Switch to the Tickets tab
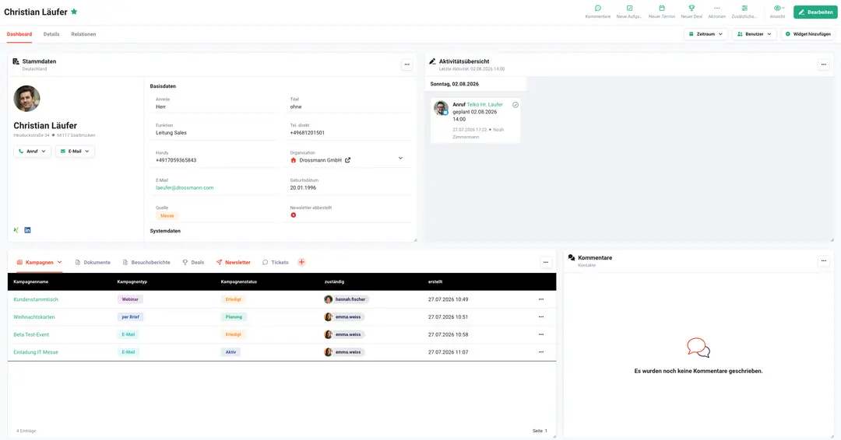Image resolution: width=841 pixels, height=440 pixels. 275,262
